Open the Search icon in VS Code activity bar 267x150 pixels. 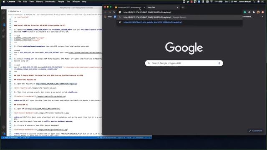click(4, 18)
